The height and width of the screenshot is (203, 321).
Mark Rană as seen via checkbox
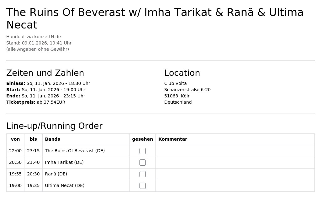[143, 174]
